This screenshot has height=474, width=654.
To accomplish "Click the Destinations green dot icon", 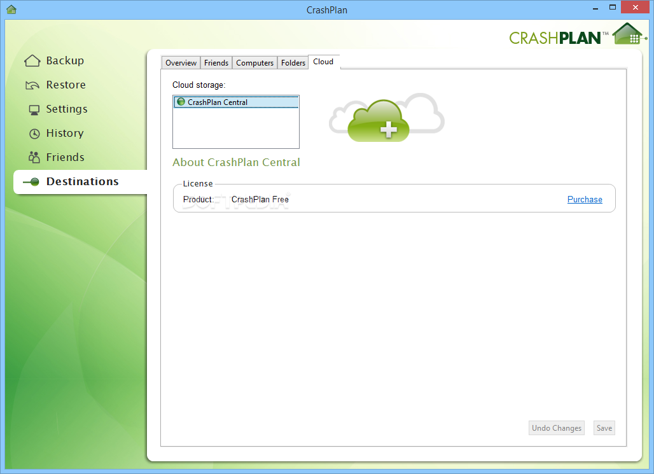I will (x=32, y=181).
